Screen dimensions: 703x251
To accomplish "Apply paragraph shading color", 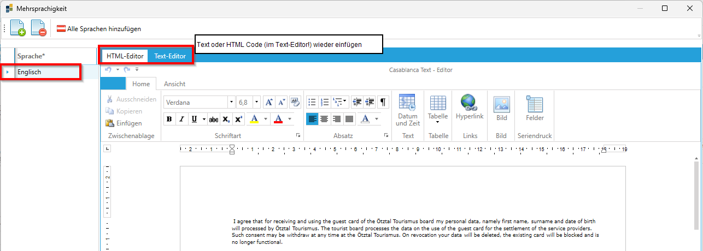I will (x=365, y=119).
